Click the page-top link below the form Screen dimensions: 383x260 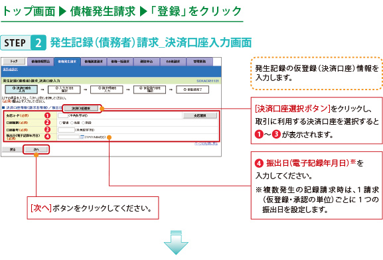point(206,143)
